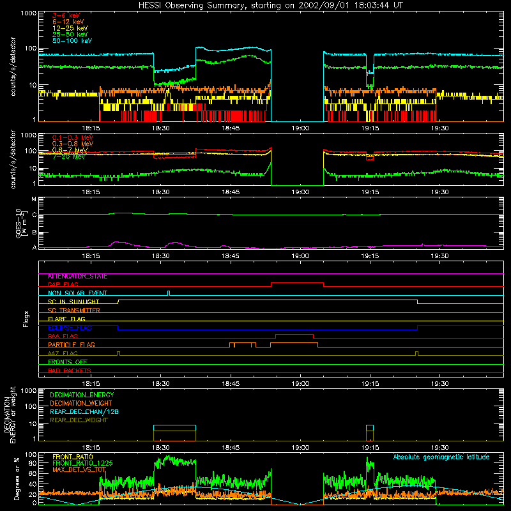Select the 3-6 keV legend label

click(66, 15)
